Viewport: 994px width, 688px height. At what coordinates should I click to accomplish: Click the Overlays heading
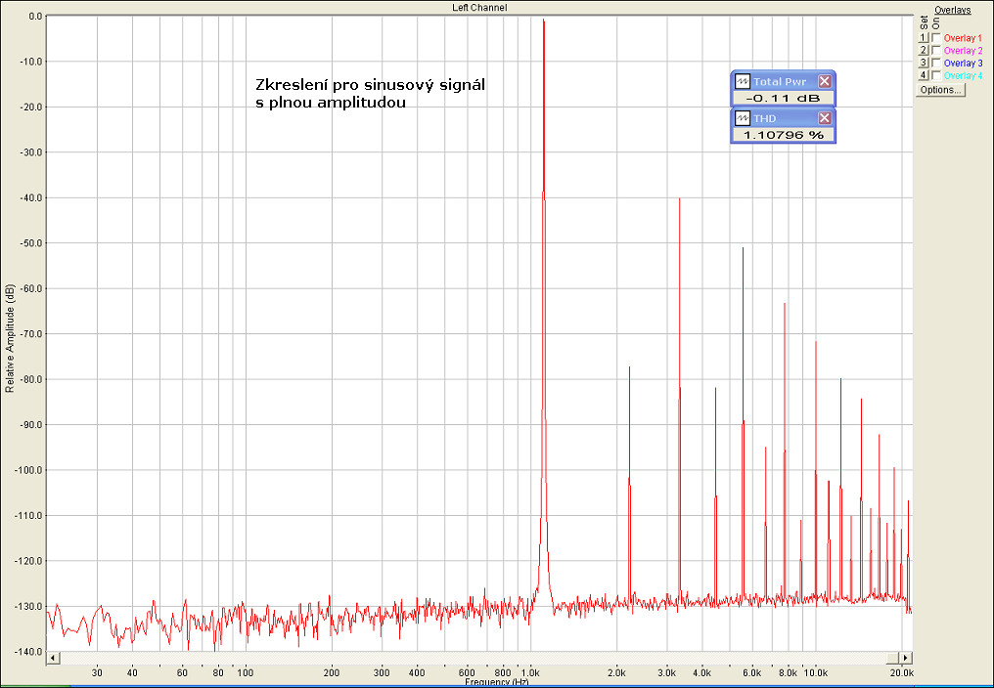tap(952, 10)
